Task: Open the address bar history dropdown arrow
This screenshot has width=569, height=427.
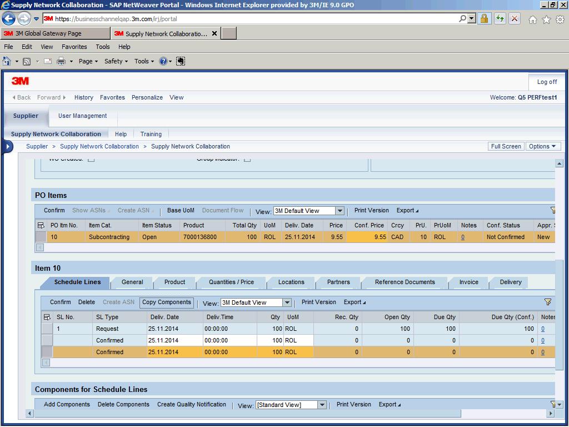Action: pos(472,18)
